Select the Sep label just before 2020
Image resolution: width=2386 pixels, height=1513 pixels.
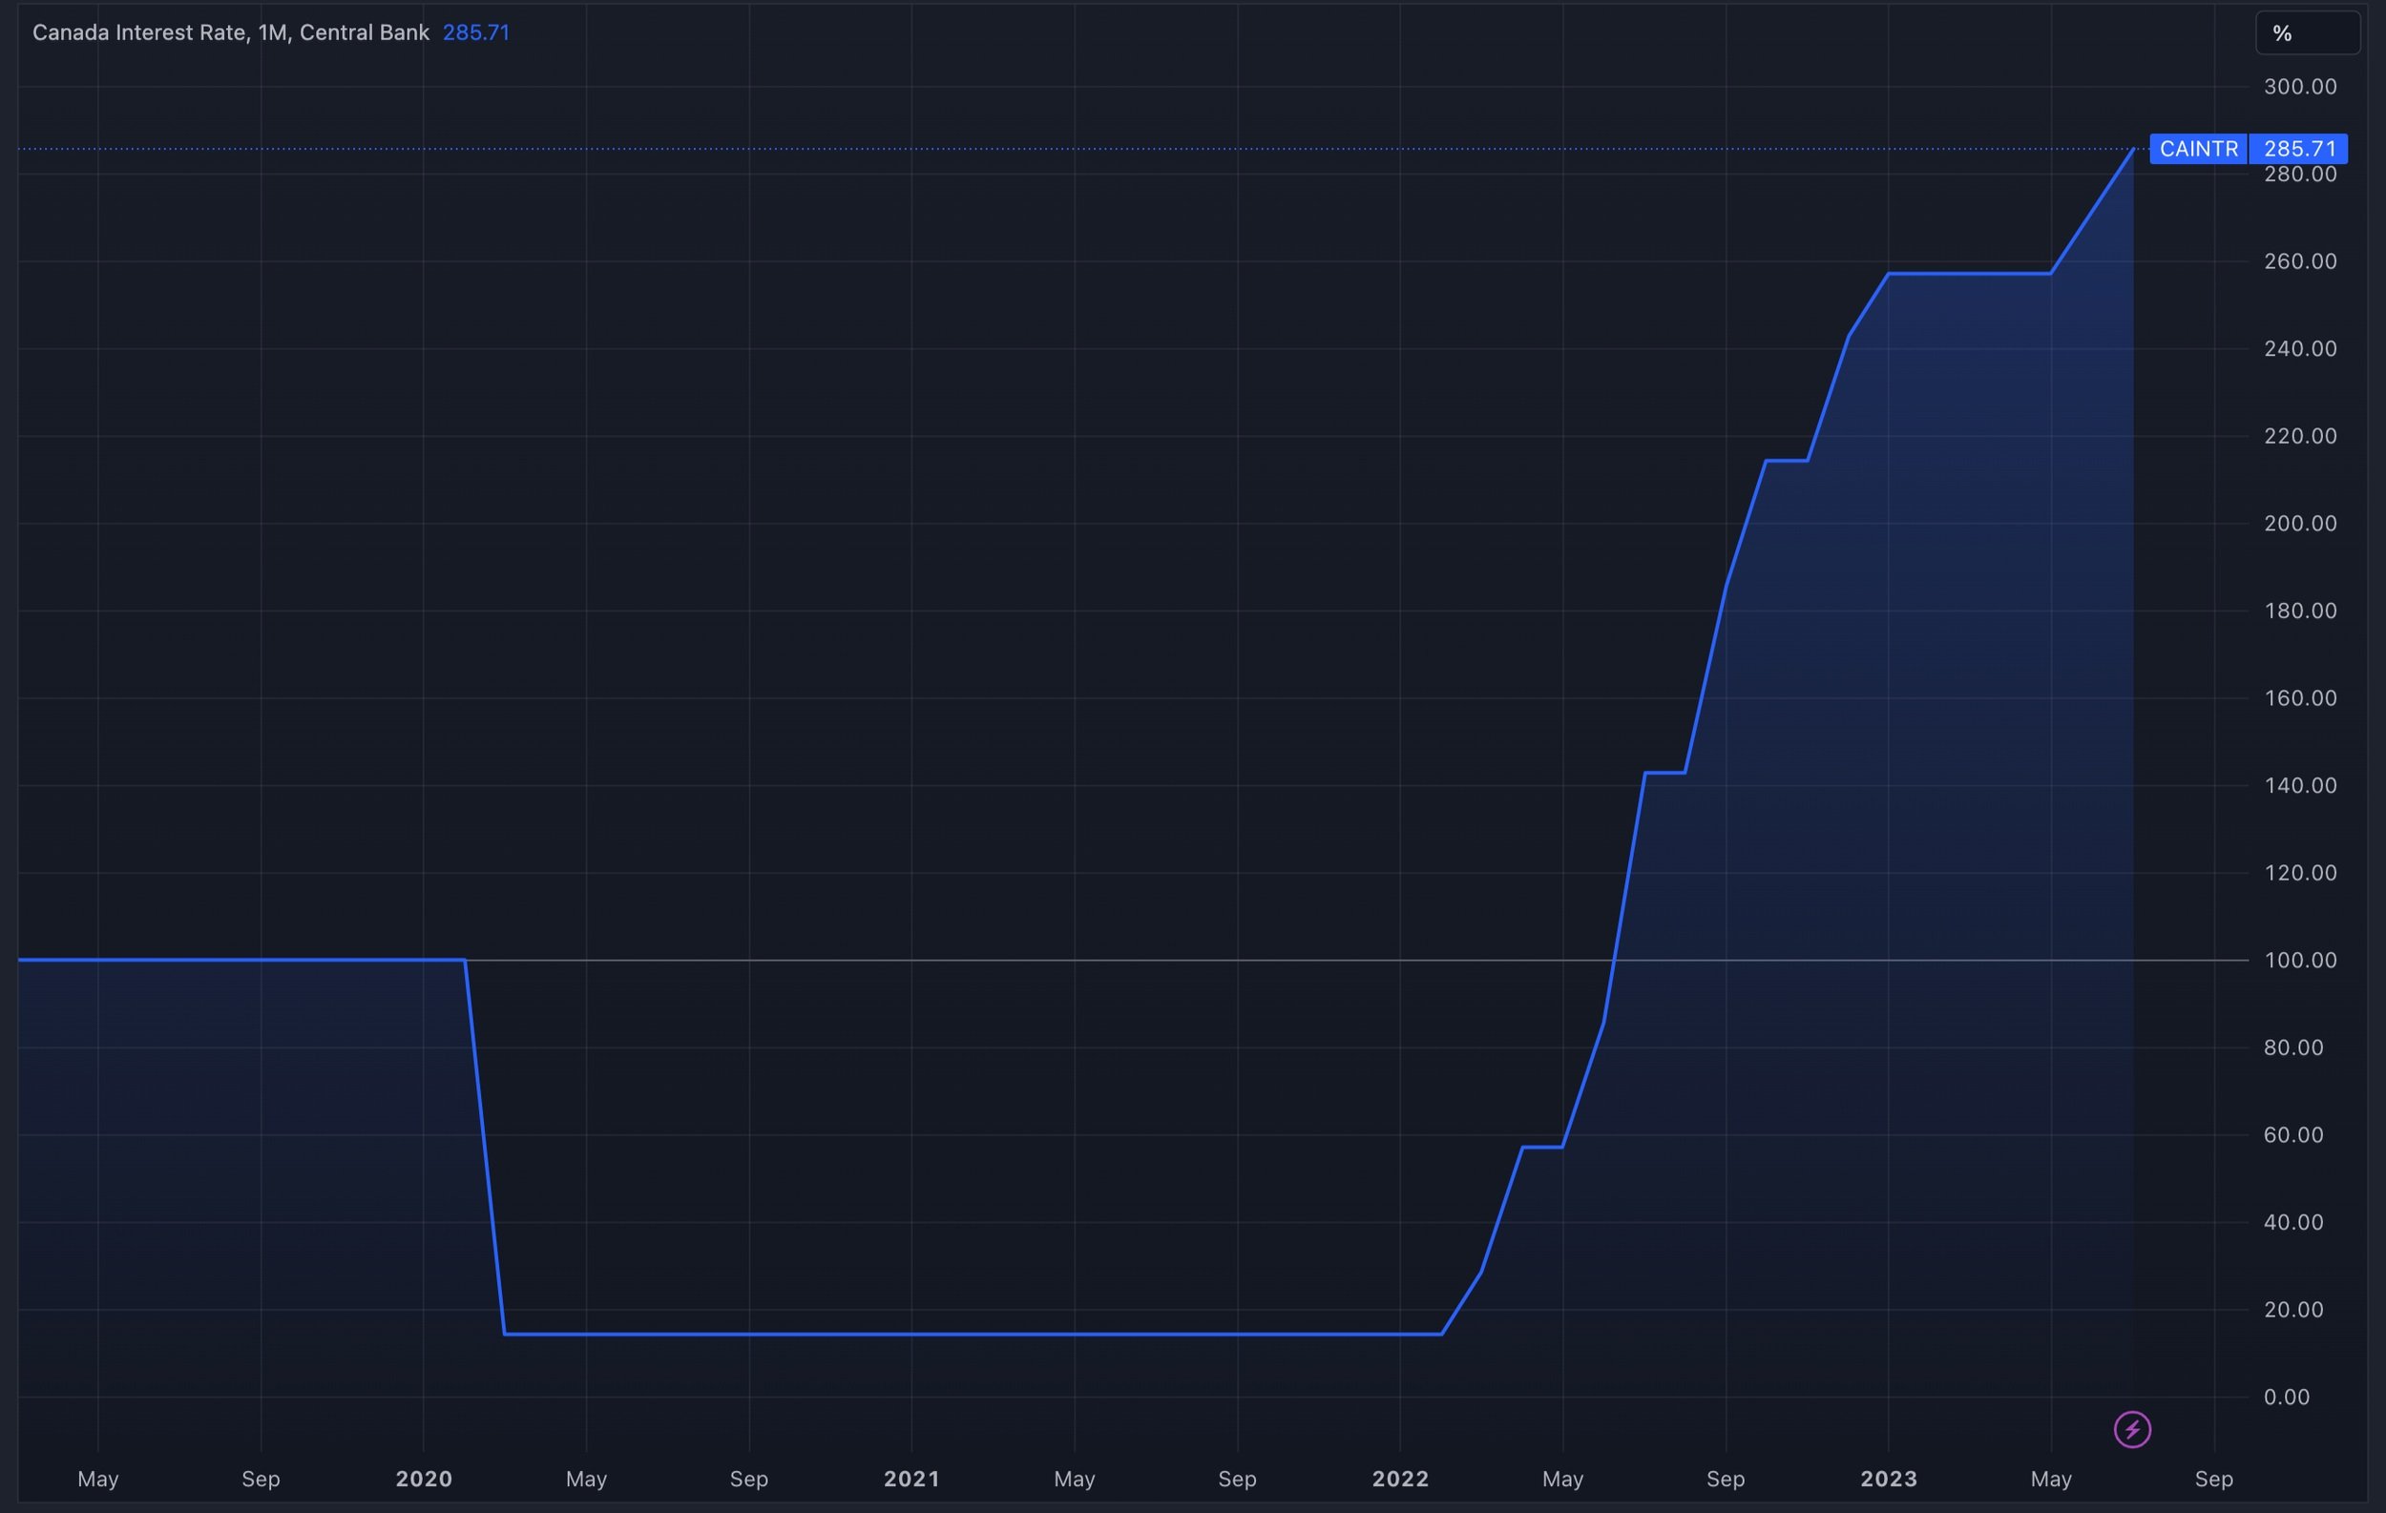pos(261,1480)
